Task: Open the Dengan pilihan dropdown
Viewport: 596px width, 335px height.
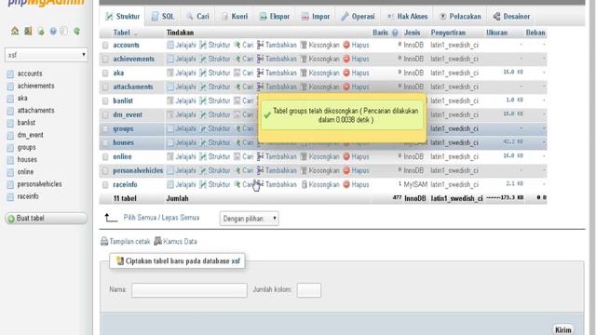Action: click(249, 219)
